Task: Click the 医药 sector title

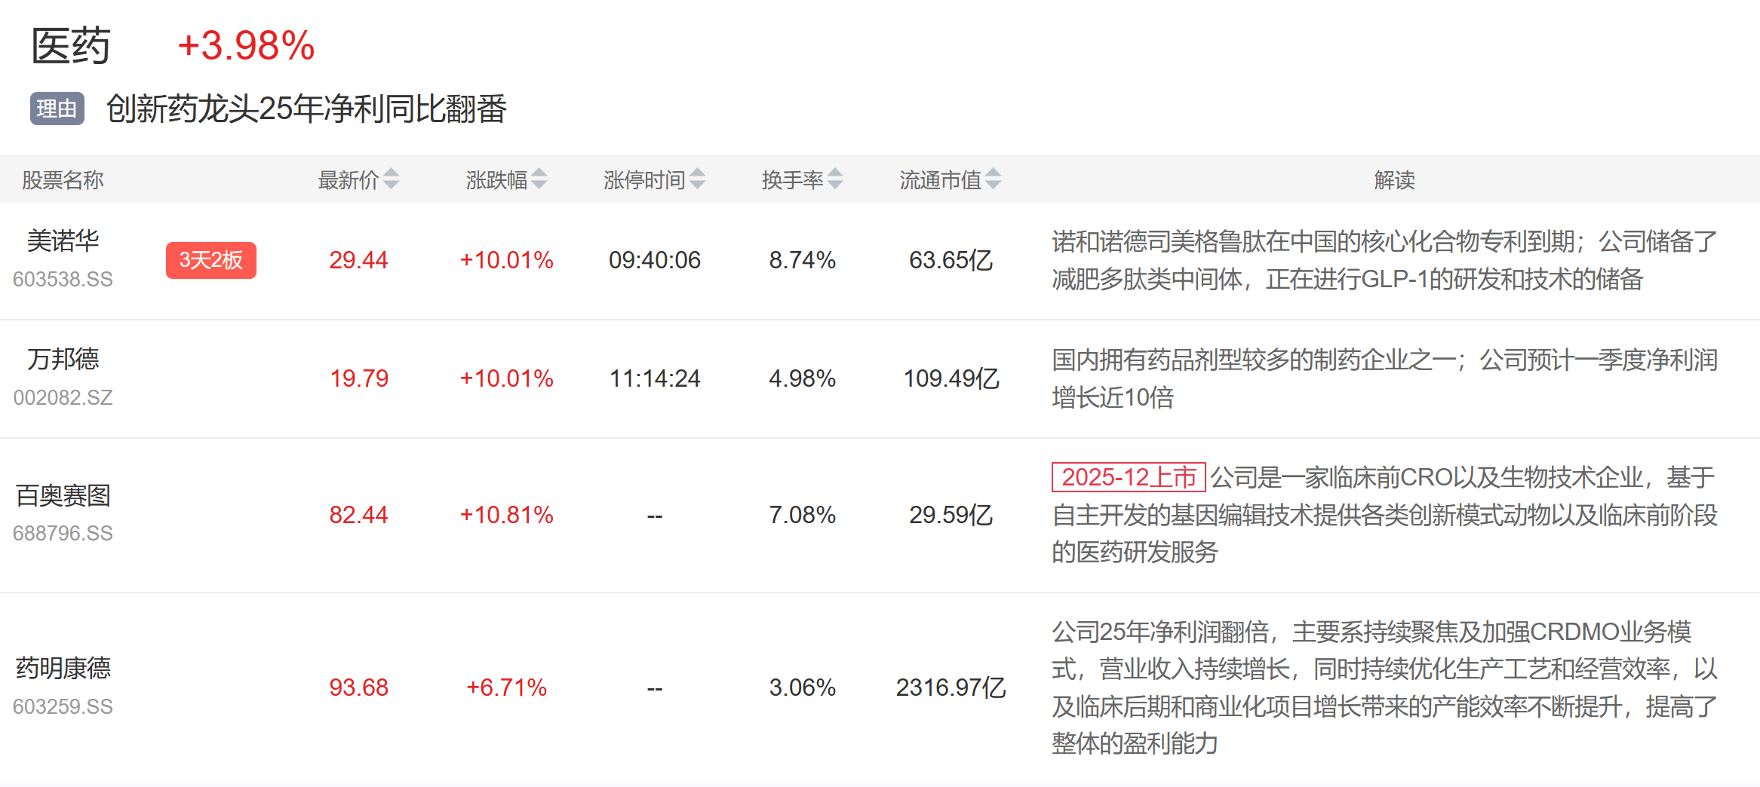Action: pos(71,45)
